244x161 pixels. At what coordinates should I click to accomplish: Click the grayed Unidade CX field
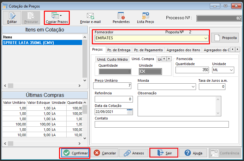pos(150,71)
